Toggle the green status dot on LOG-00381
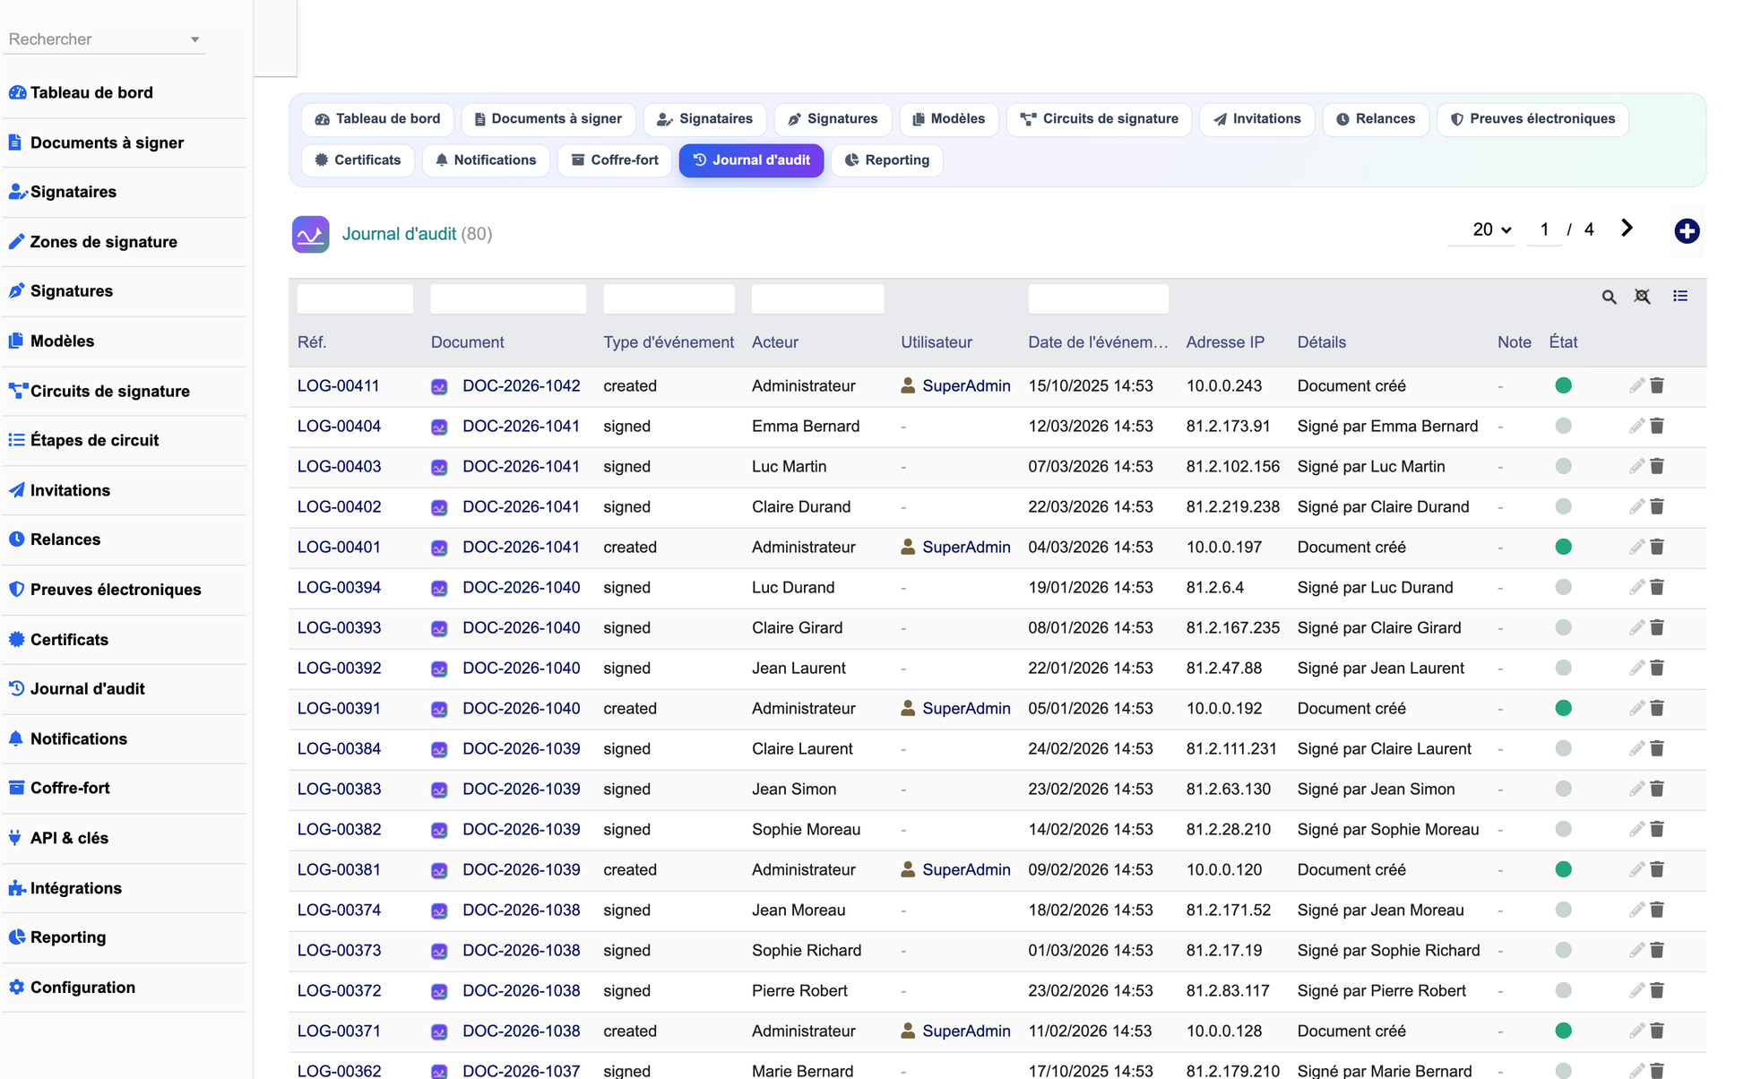Viewport: 1744px width, 1079px height. pos(1563,869)
